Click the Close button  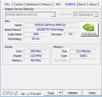[x=92, y=93]
